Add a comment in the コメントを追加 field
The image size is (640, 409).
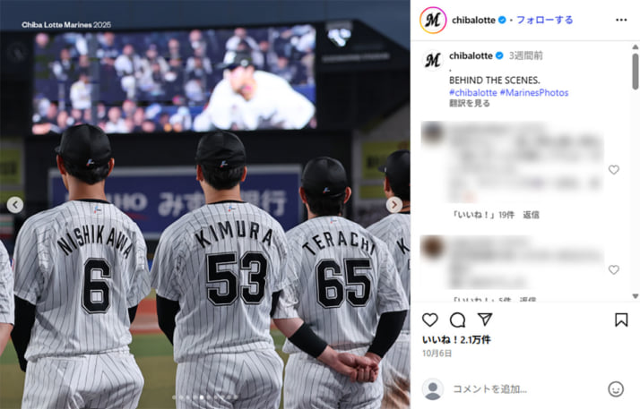tap(526, 389)
